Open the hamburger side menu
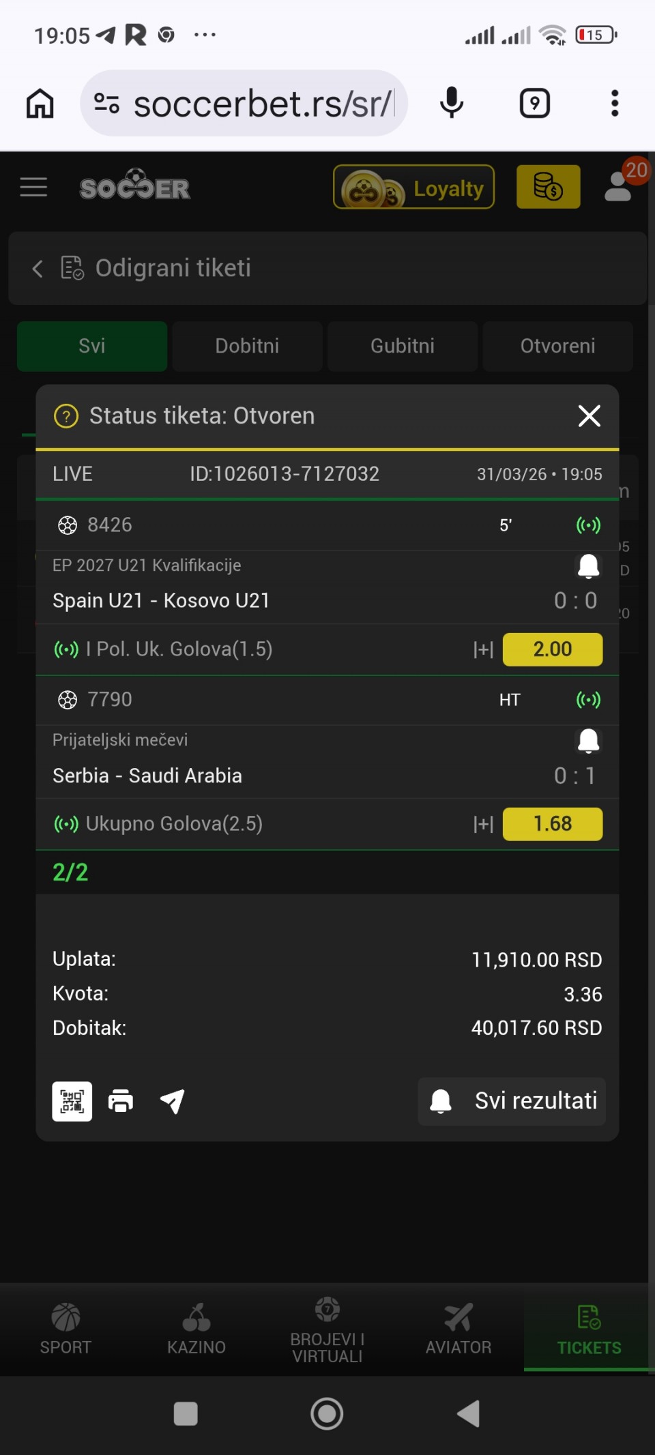The image size is (655, 1455). point(33,187)
